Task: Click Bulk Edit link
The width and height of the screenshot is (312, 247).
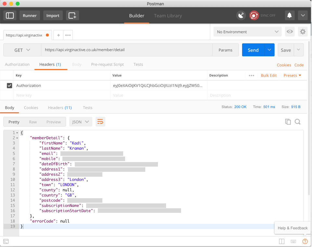Action: (x=269, y=75)
